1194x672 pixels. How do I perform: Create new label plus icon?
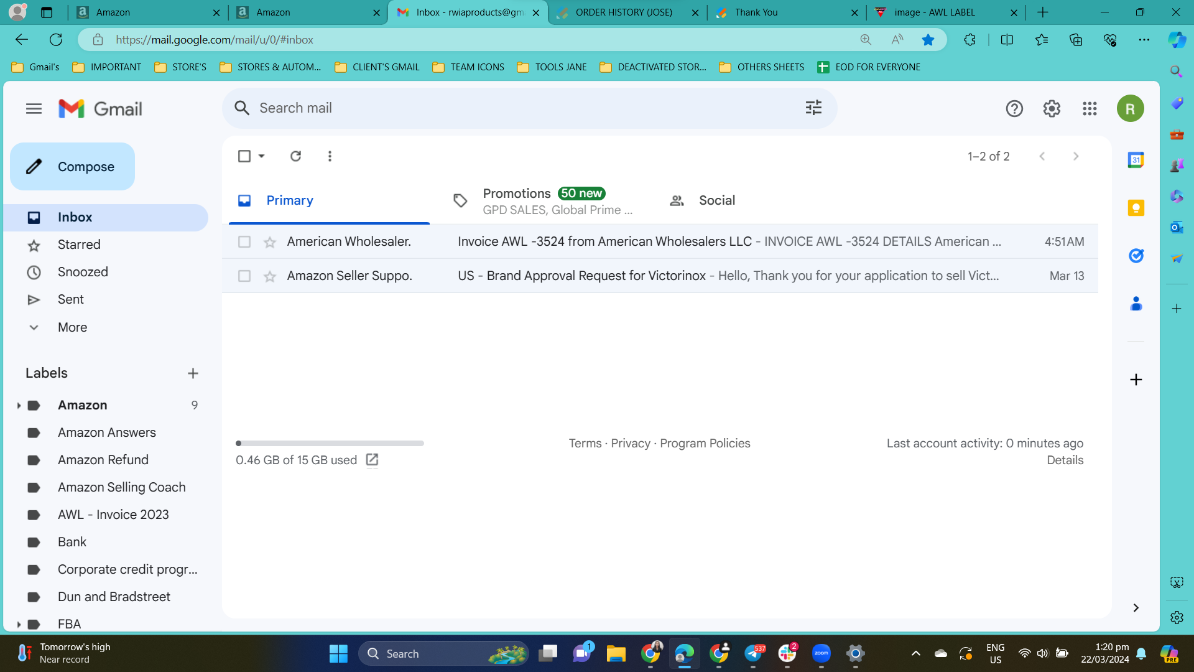193,373
